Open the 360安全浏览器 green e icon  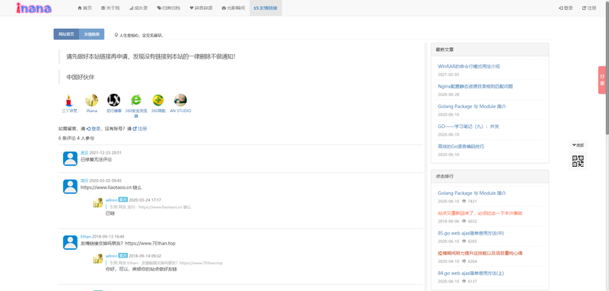[136, 101]
